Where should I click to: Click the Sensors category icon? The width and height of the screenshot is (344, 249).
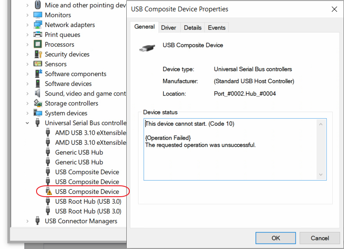point(38,64)
